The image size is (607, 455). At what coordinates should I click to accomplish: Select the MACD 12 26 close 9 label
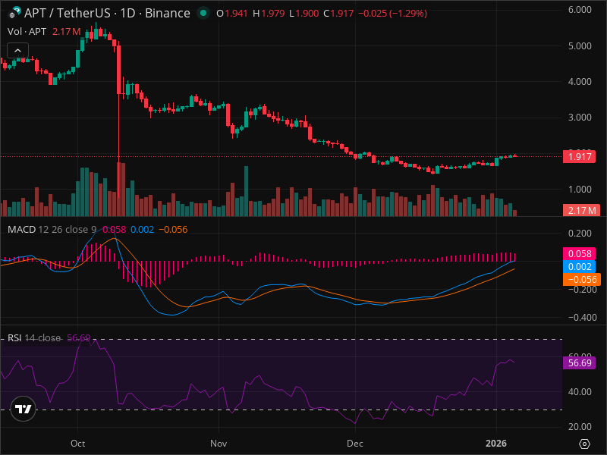[52, 230]
